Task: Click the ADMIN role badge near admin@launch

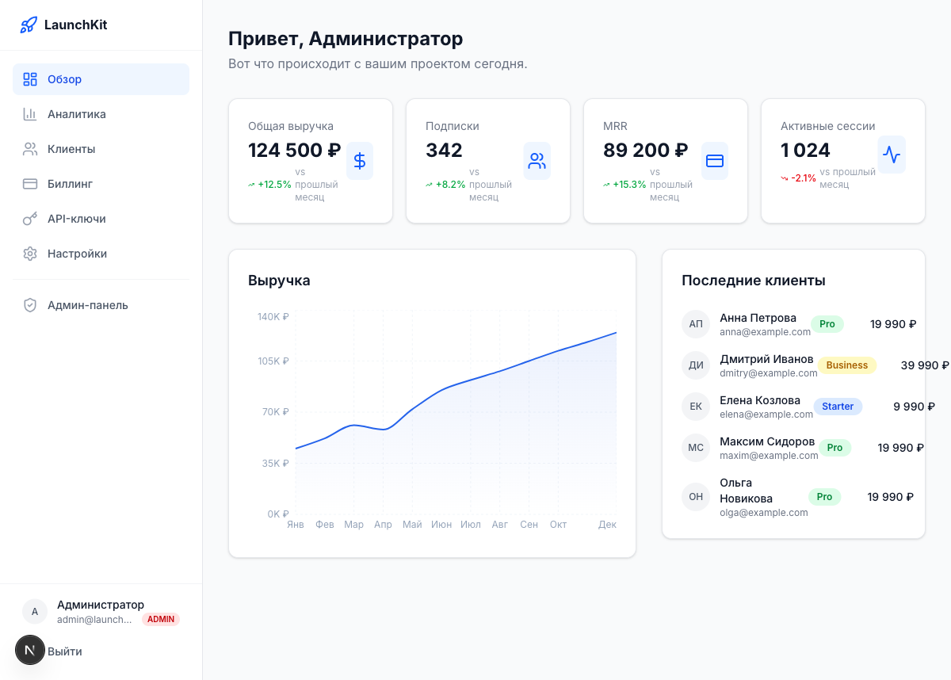Action: 161,619
